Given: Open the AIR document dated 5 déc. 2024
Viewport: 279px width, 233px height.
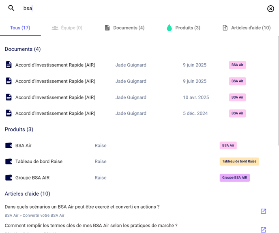Looking at the screenshot, I should (x=55, y=113).
